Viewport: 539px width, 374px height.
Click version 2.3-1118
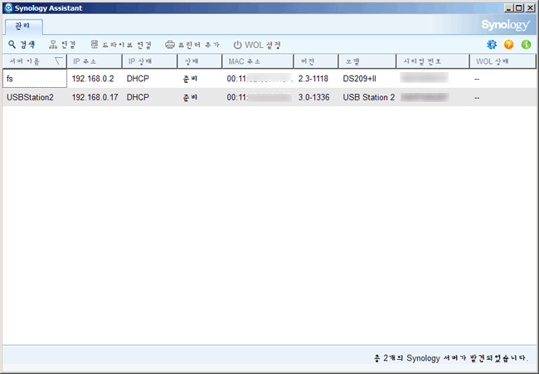(313, 79)
